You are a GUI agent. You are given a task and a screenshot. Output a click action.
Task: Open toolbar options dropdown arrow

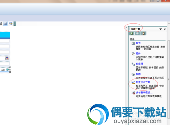coord(15,24)
